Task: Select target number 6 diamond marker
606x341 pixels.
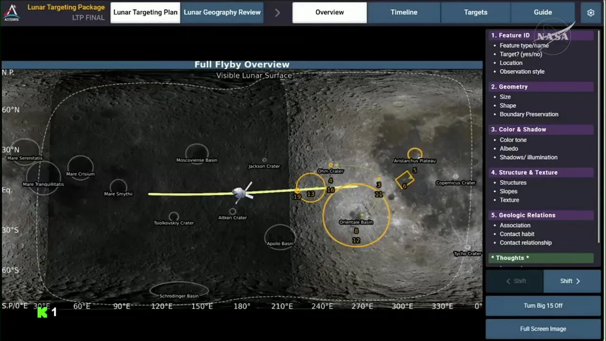Action: 404,186
